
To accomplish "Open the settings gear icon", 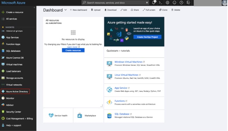I will 167,2.
